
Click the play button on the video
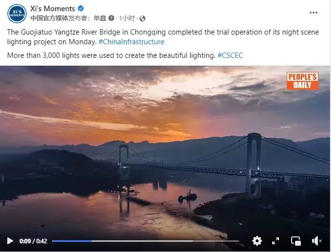point(10,241)
